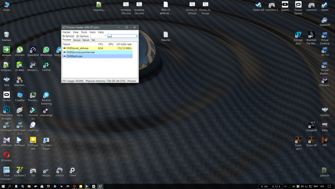Show hidden system tray icons
Image resolution: width=335 pixels, height=189 pixels.
tap(285, 186)
